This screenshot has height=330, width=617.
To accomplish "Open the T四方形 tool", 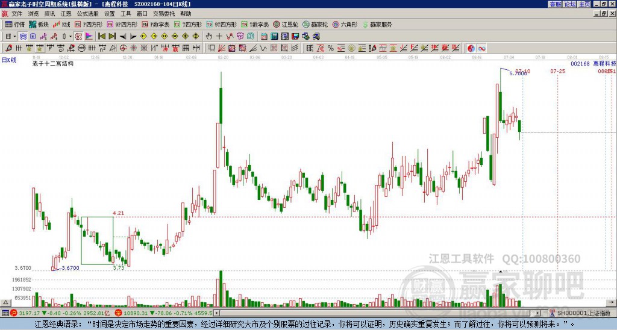I will point(188,24).
